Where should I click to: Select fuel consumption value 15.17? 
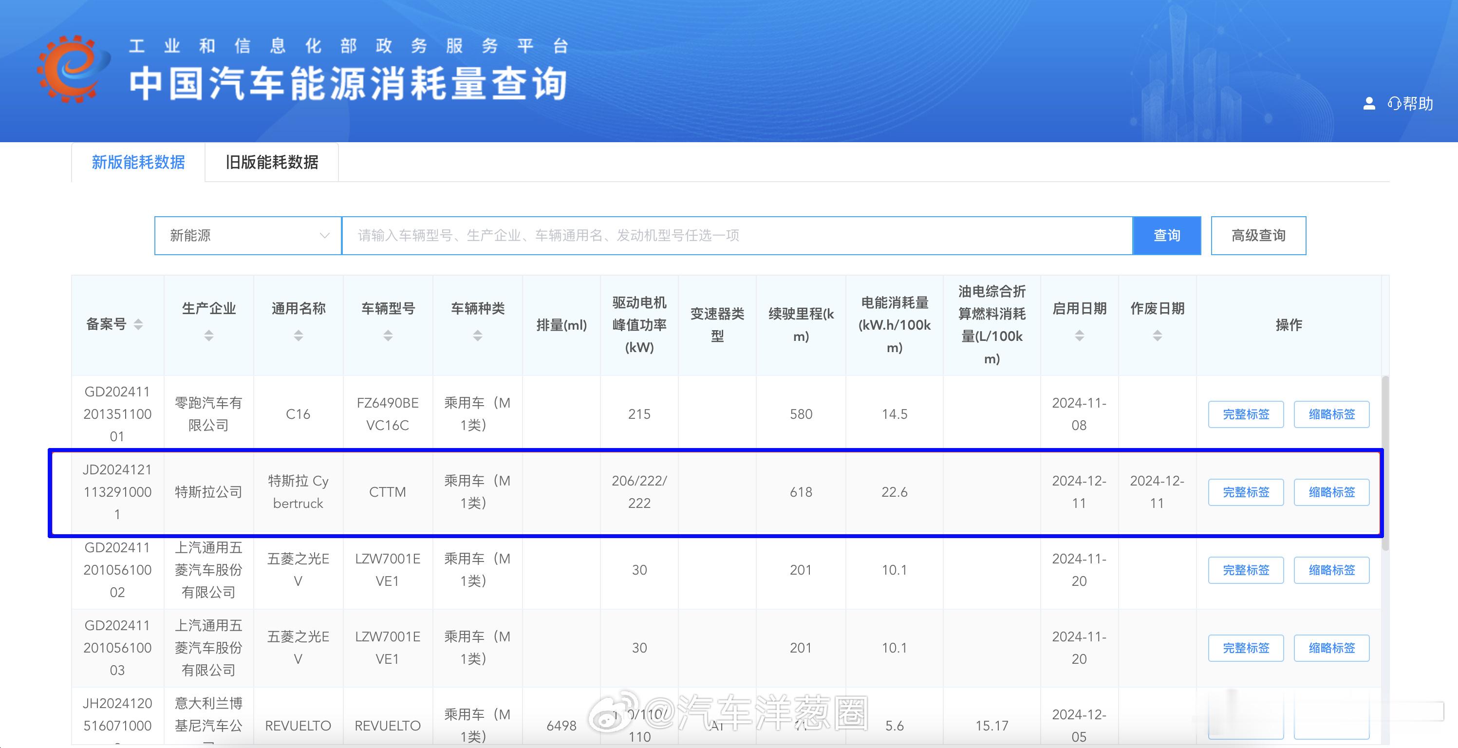(x=991, y=726)
